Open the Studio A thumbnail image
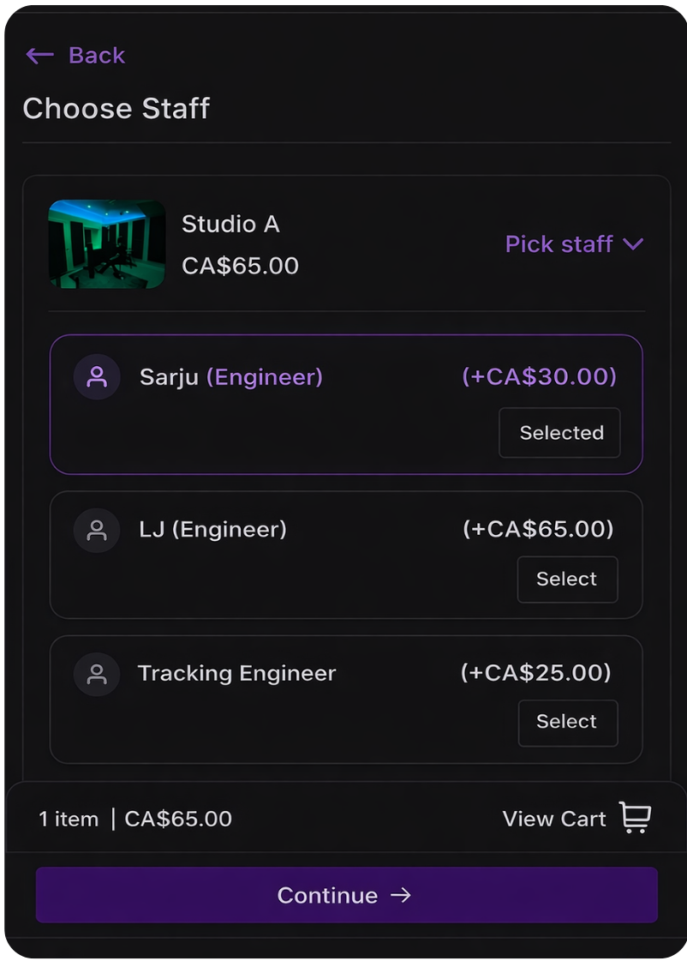The image size is (687, 961). 107,244
